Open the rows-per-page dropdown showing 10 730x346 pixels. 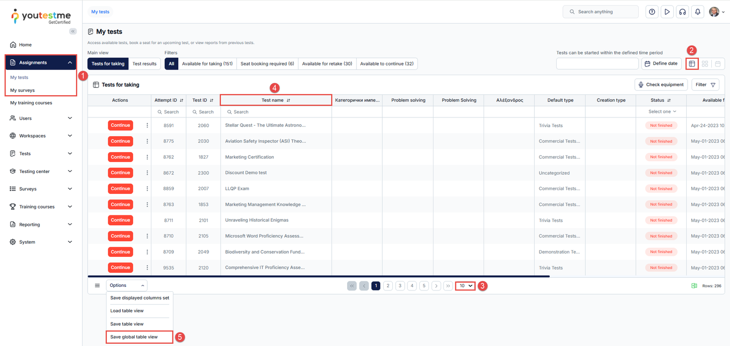pyautogui.click(x=465, y=286)
